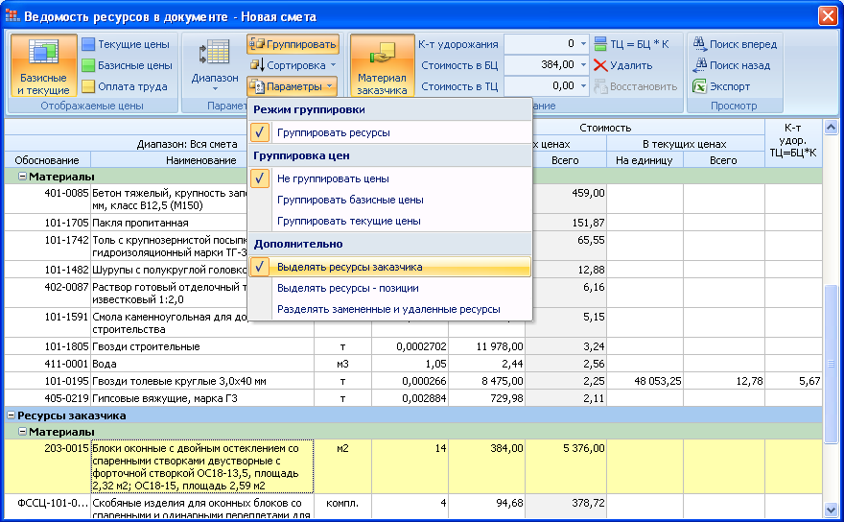The width and height of the screenshot is (844, 522).
Task: Select row 401-0085 Бетон тяжелый
Action: 413,199
